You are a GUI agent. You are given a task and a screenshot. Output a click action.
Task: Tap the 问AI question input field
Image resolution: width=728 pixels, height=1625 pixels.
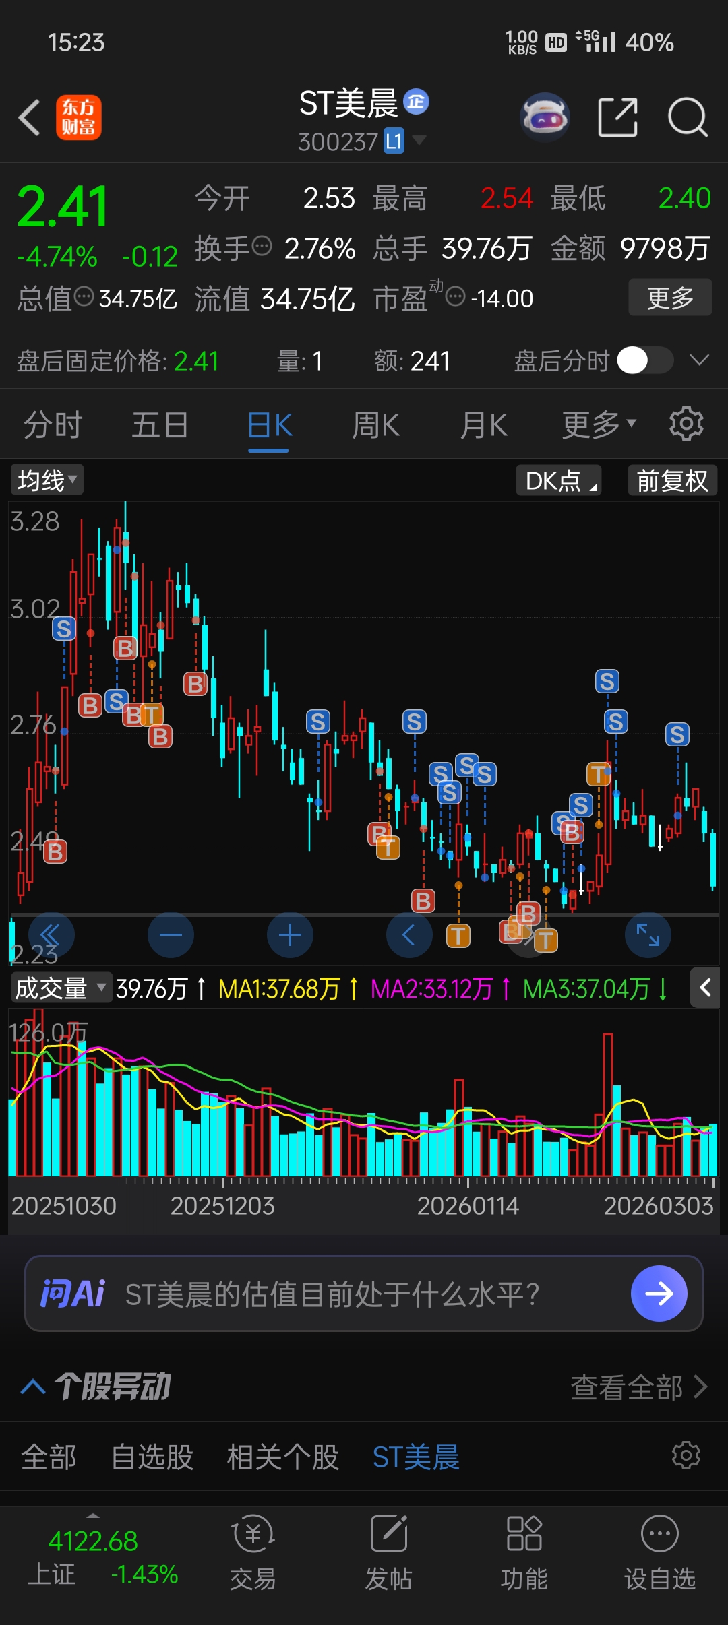[x=364, y=1294]
